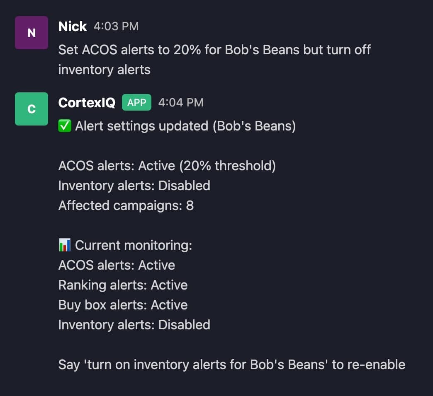The image size is (433, 396).
Task: Click the 'Buy box alerts: Active' line
Action: 123,305
